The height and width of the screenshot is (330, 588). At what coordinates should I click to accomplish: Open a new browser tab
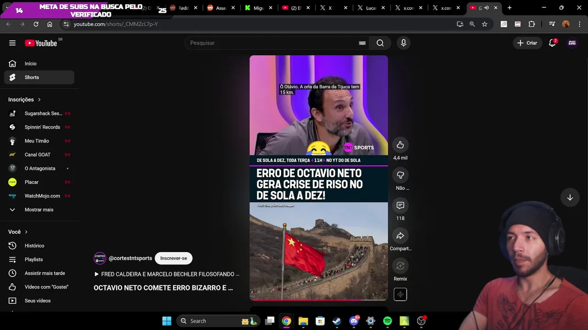pos(509,8)
